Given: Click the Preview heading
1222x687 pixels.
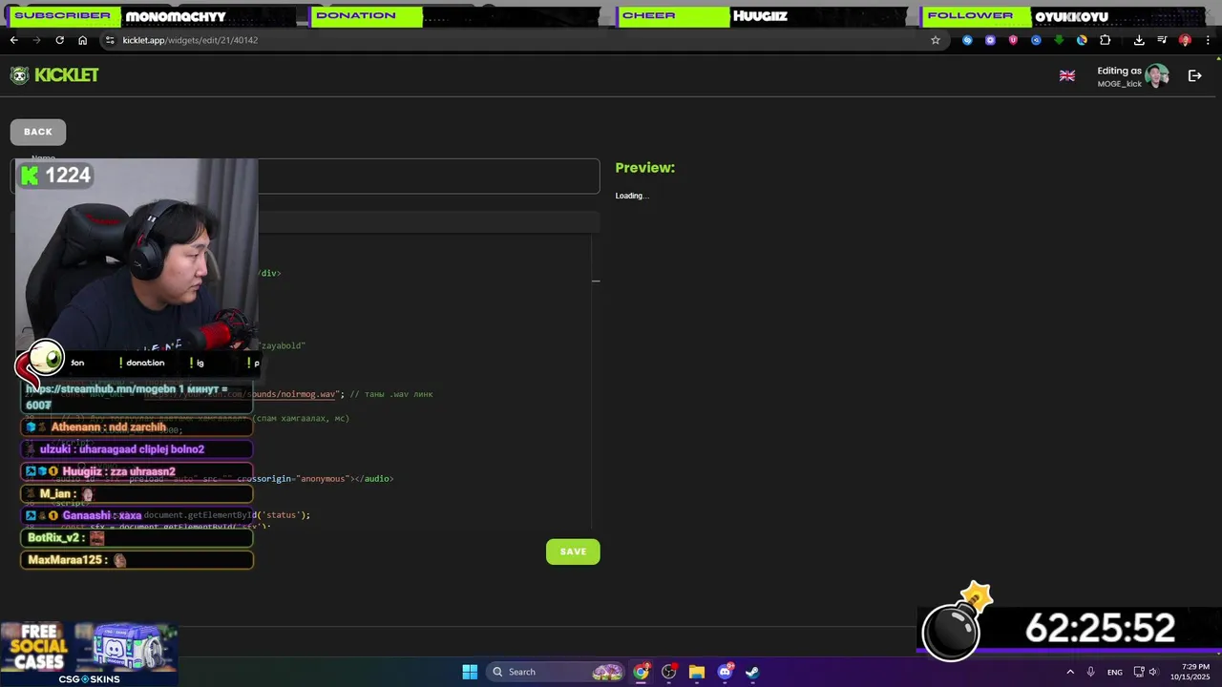Looking at the screenshot, I should (644, 168).
